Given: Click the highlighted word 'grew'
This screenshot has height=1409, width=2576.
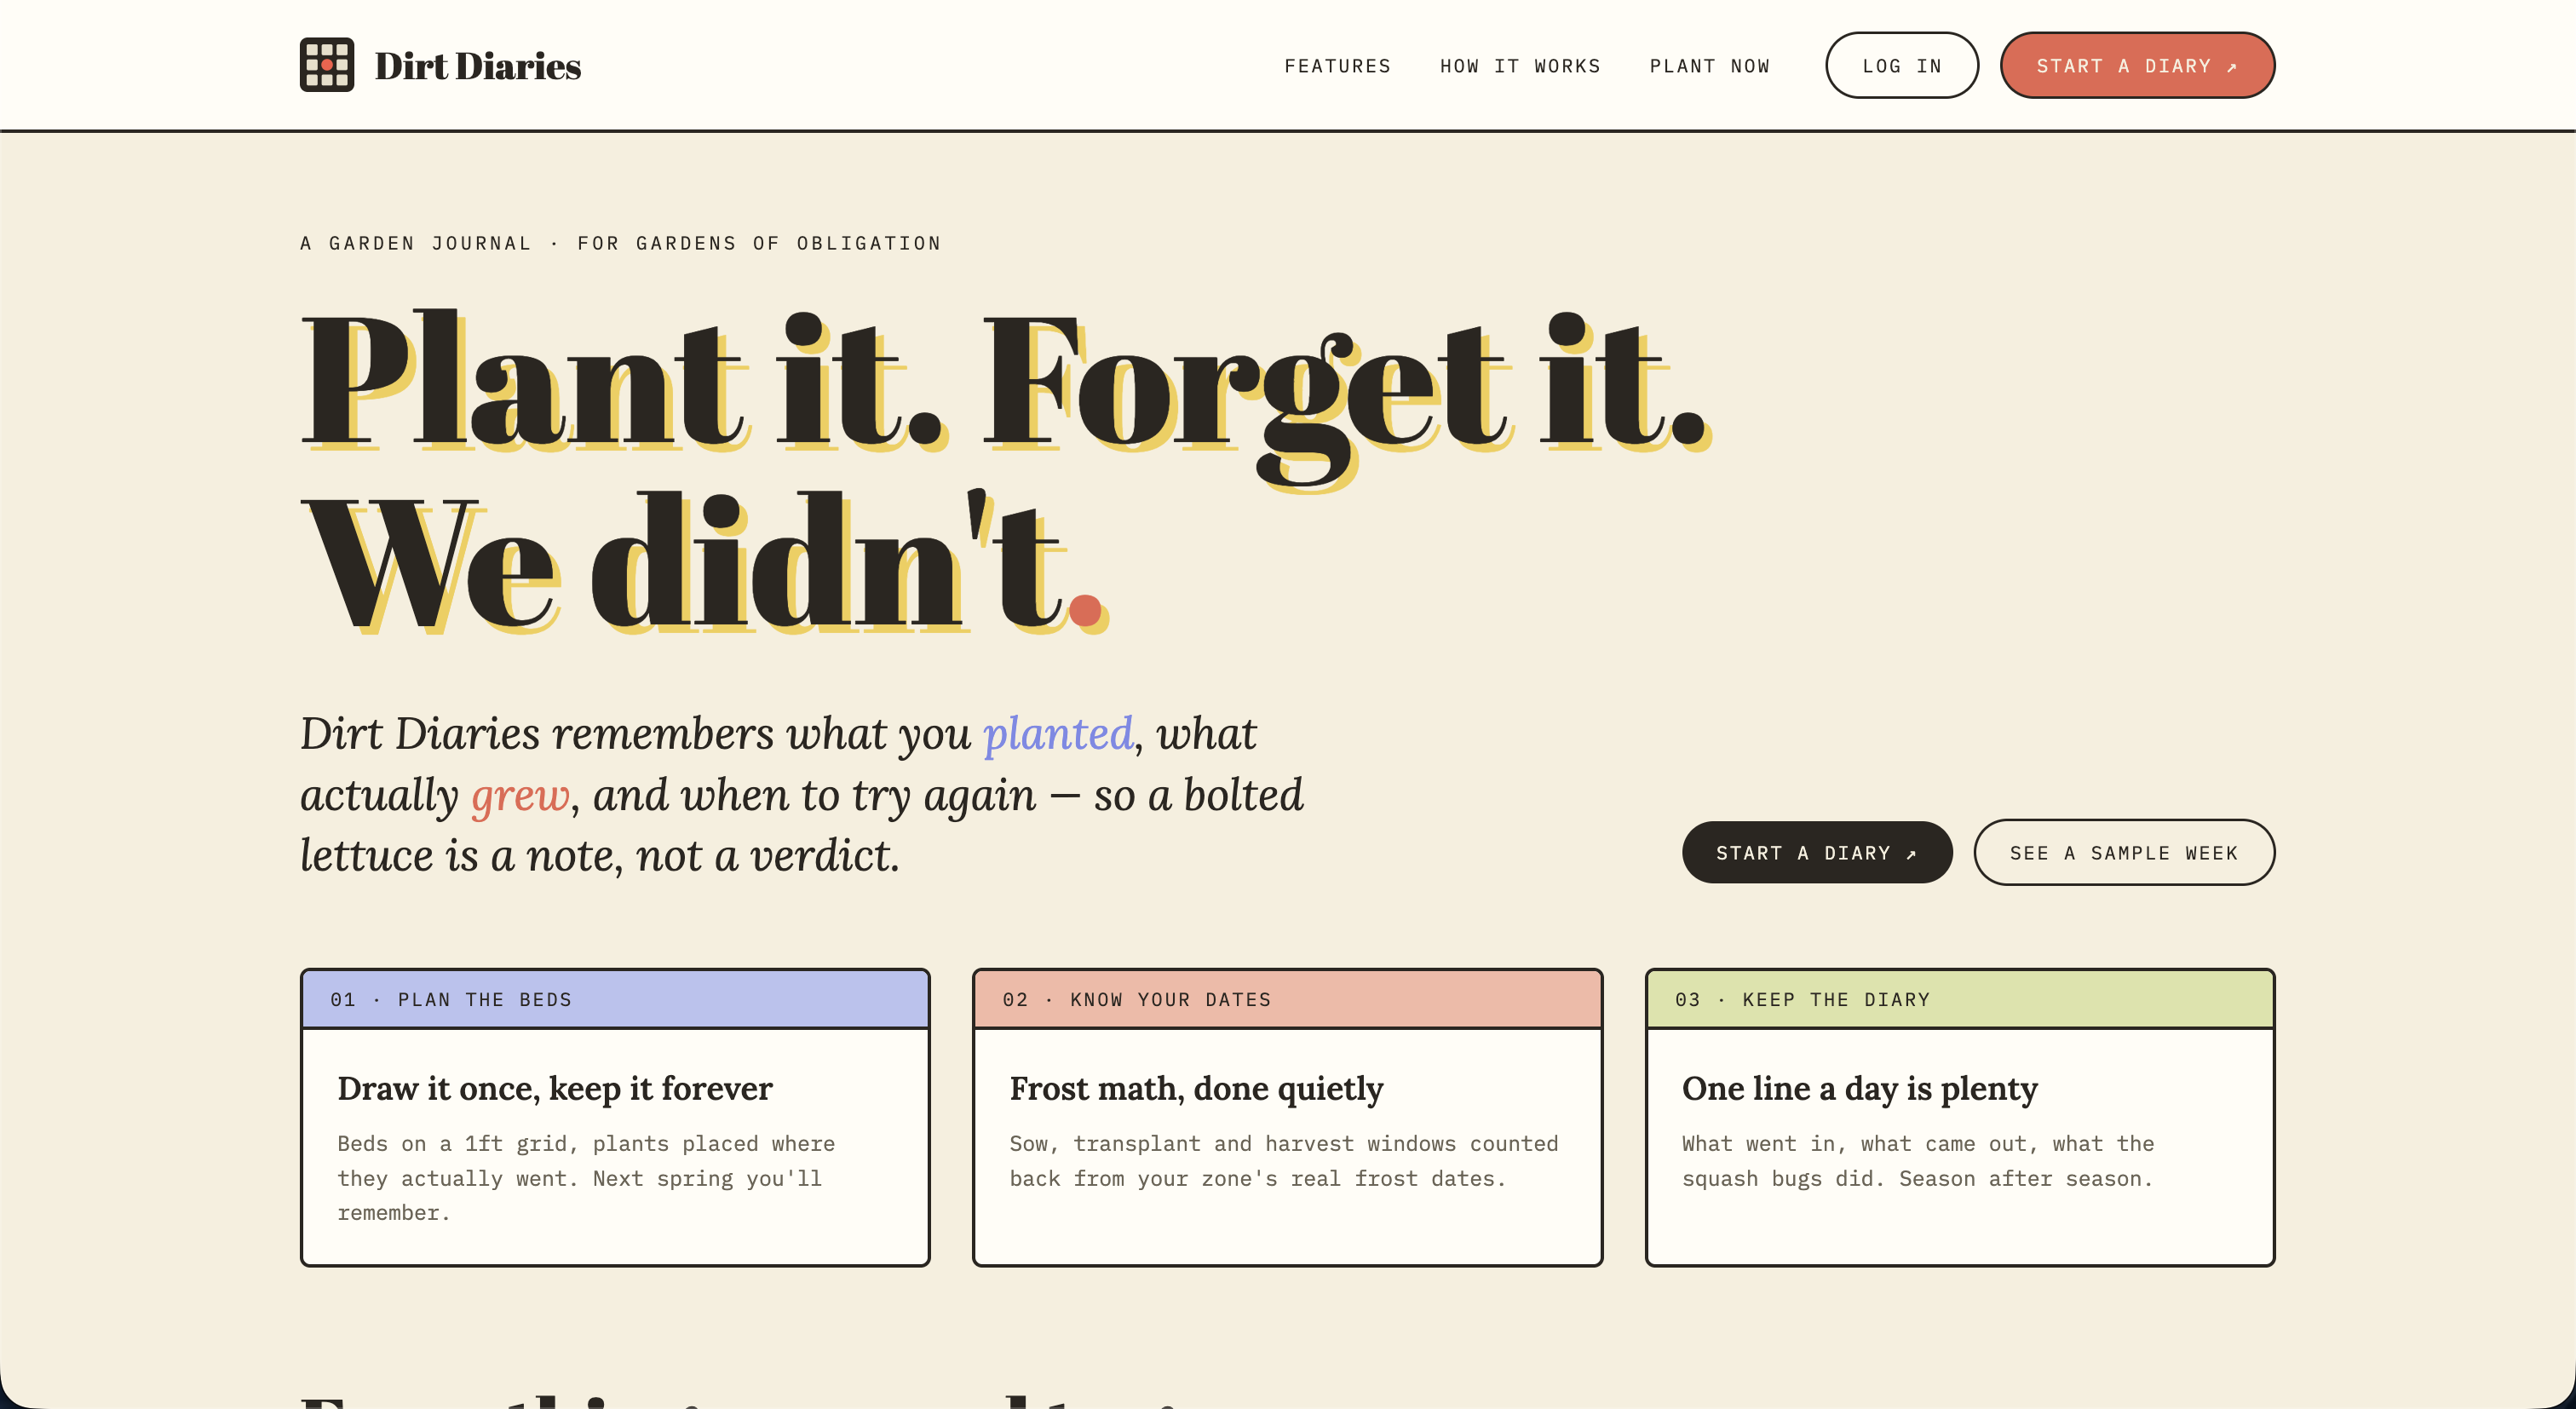Looking at the screenshot, I should (x=520, y=796).
